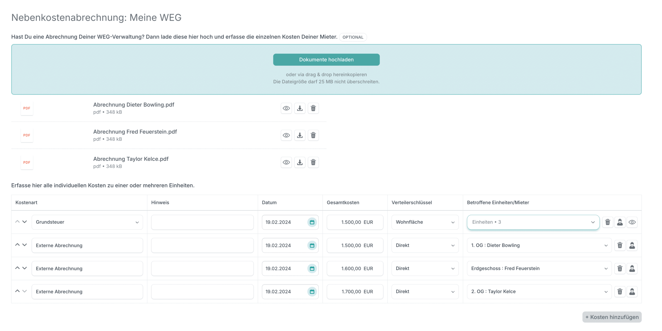Move Fred Feuerstein row up
This screenshot has height=331, width=662.
[x=17, y=268]
